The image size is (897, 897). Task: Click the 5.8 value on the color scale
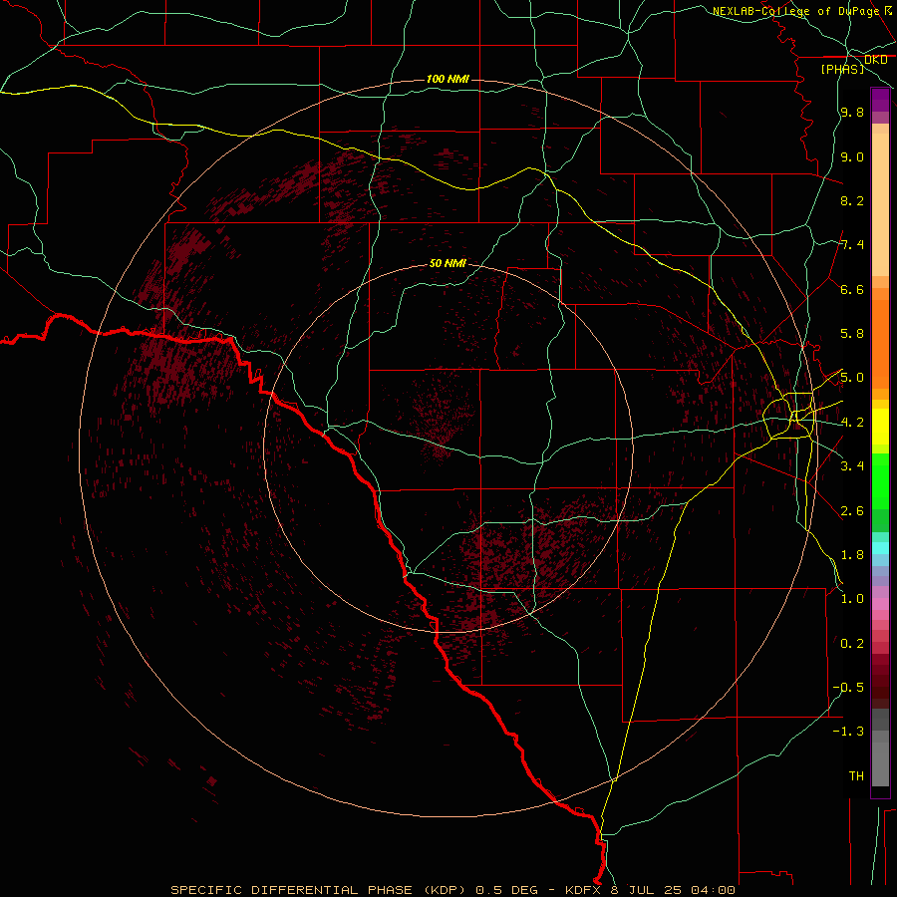pyautogui.click(x=852, y=334)
